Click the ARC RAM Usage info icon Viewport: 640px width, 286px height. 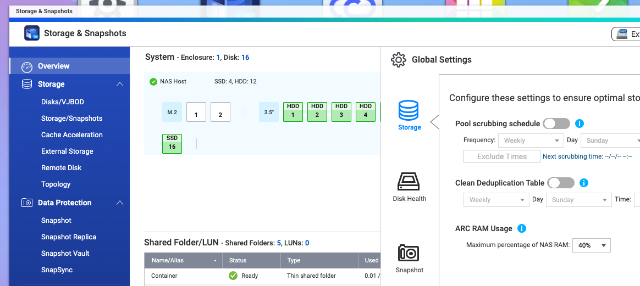click(522, 228)
